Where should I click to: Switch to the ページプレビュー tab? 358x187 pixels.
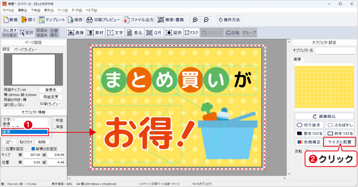(x=26, y=50)
